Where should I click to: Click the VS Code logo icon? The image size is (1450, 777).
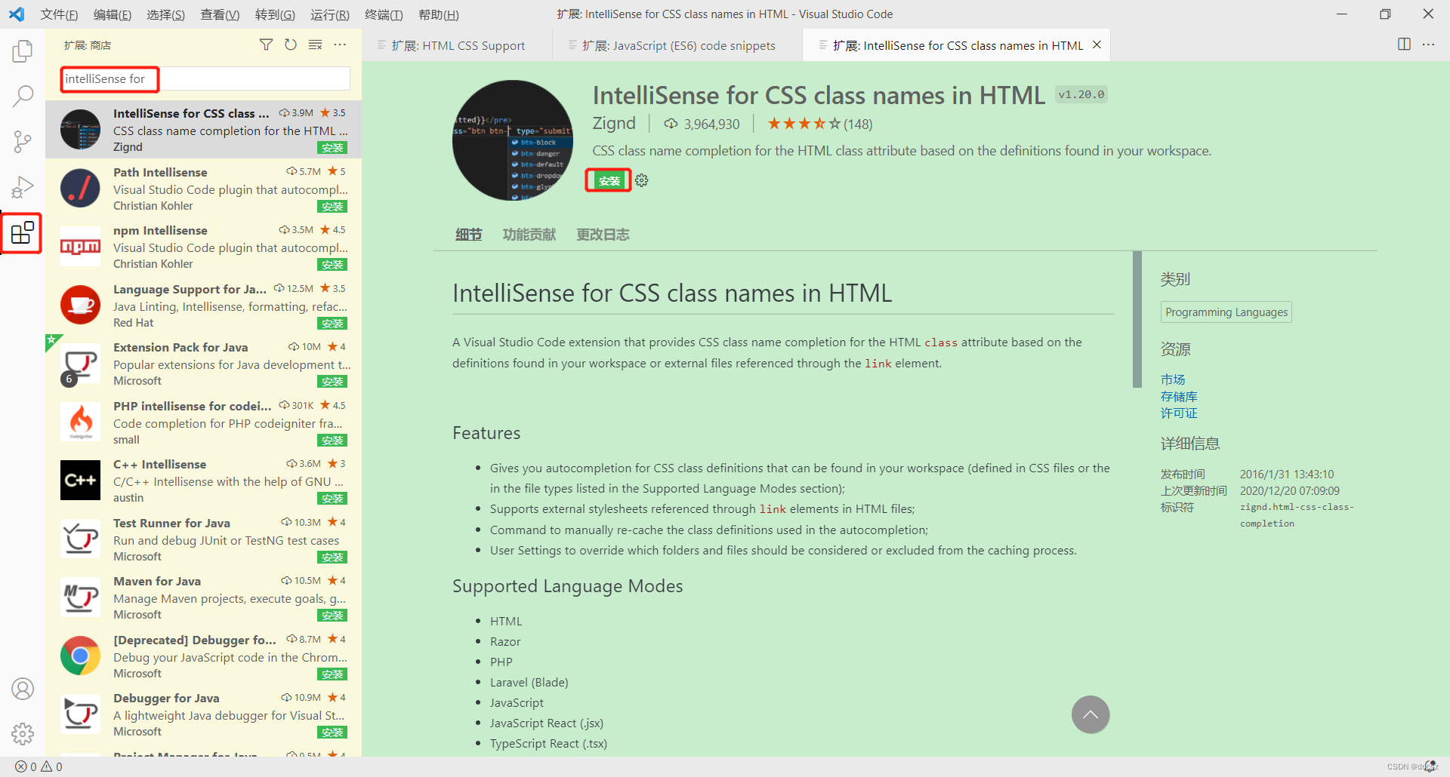(x=17, y=14)
